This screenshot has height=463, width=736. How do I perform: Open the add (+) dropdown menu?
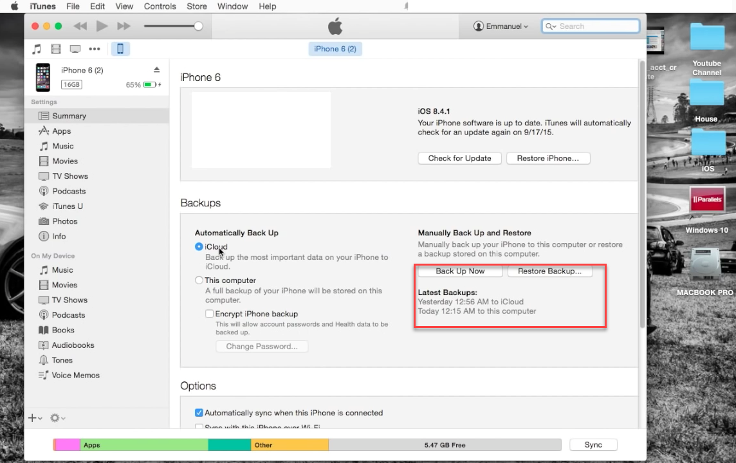35,418
